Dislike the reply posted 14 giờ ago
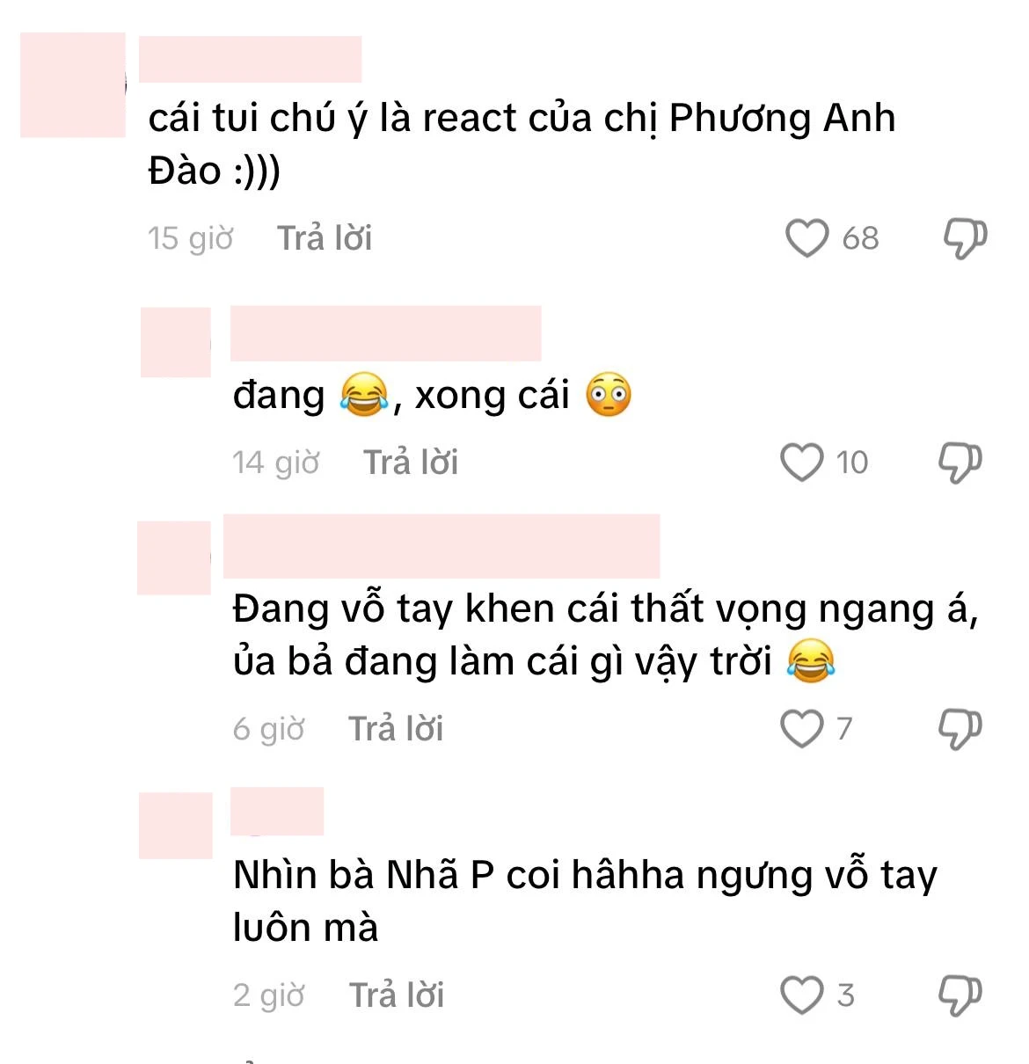1029x1064 pixels. click(960, 463)
